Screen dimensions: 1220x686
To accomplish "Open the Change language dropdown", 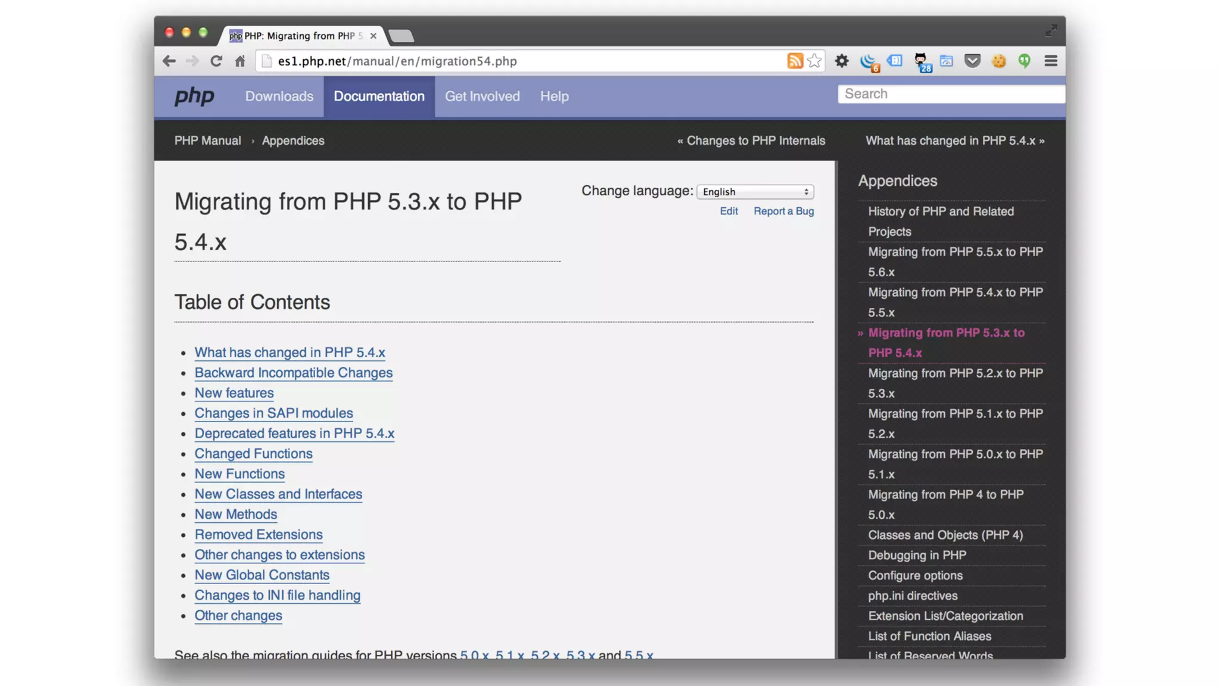I will click(x=755, y=192).
